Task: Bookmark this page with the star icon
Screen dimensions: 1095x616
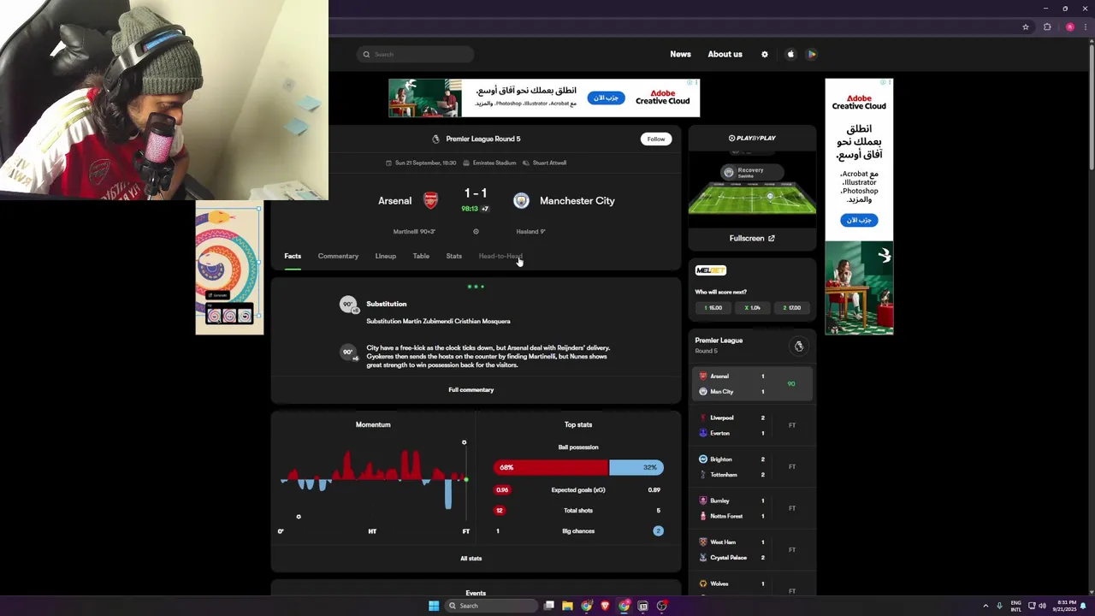Action: [x=1026, y=27]
